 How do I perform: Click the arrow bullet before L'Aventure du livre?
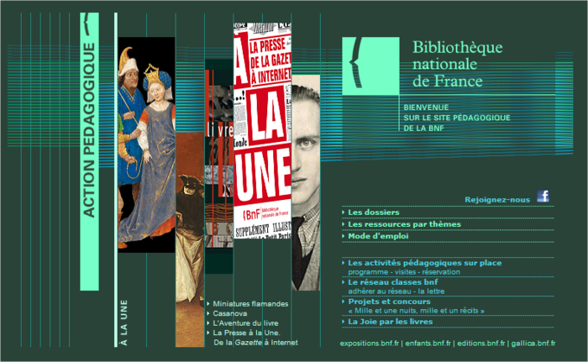point(208,323)
